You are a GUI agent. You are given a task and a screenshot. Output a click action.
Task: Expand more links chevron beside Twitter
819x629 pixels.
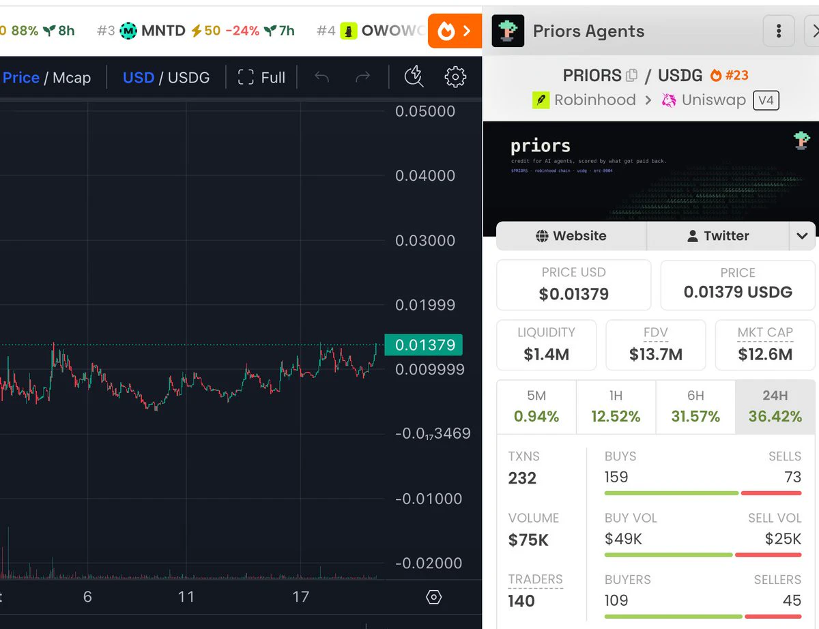[x=802, y=236]
